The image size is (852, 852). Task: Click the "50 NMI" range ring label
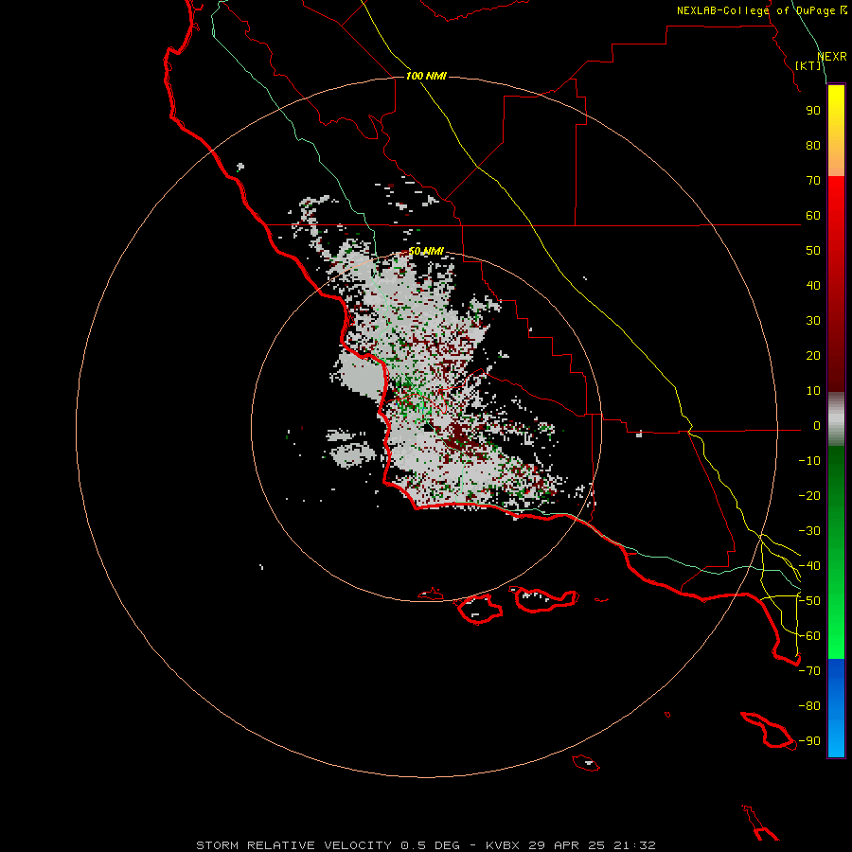[x=426, y=251]
